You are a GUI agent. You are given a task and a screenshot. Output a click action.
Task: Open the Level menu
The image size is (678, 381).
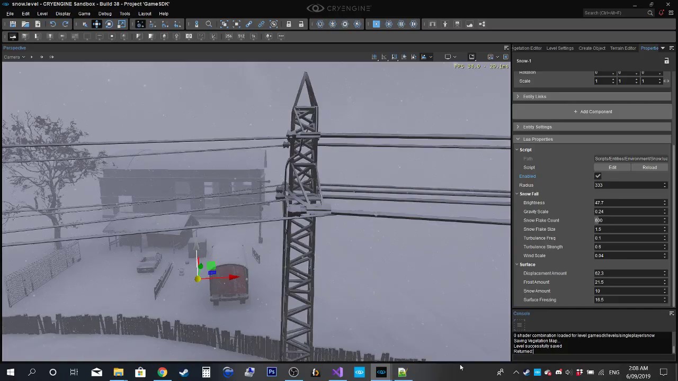[42, 13]
